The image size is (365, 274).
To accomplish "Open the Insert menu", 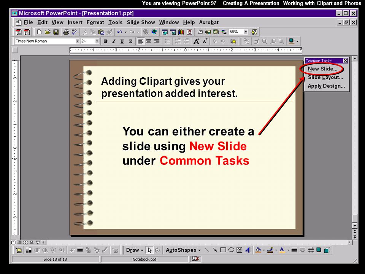I will [x=75, y=22].
